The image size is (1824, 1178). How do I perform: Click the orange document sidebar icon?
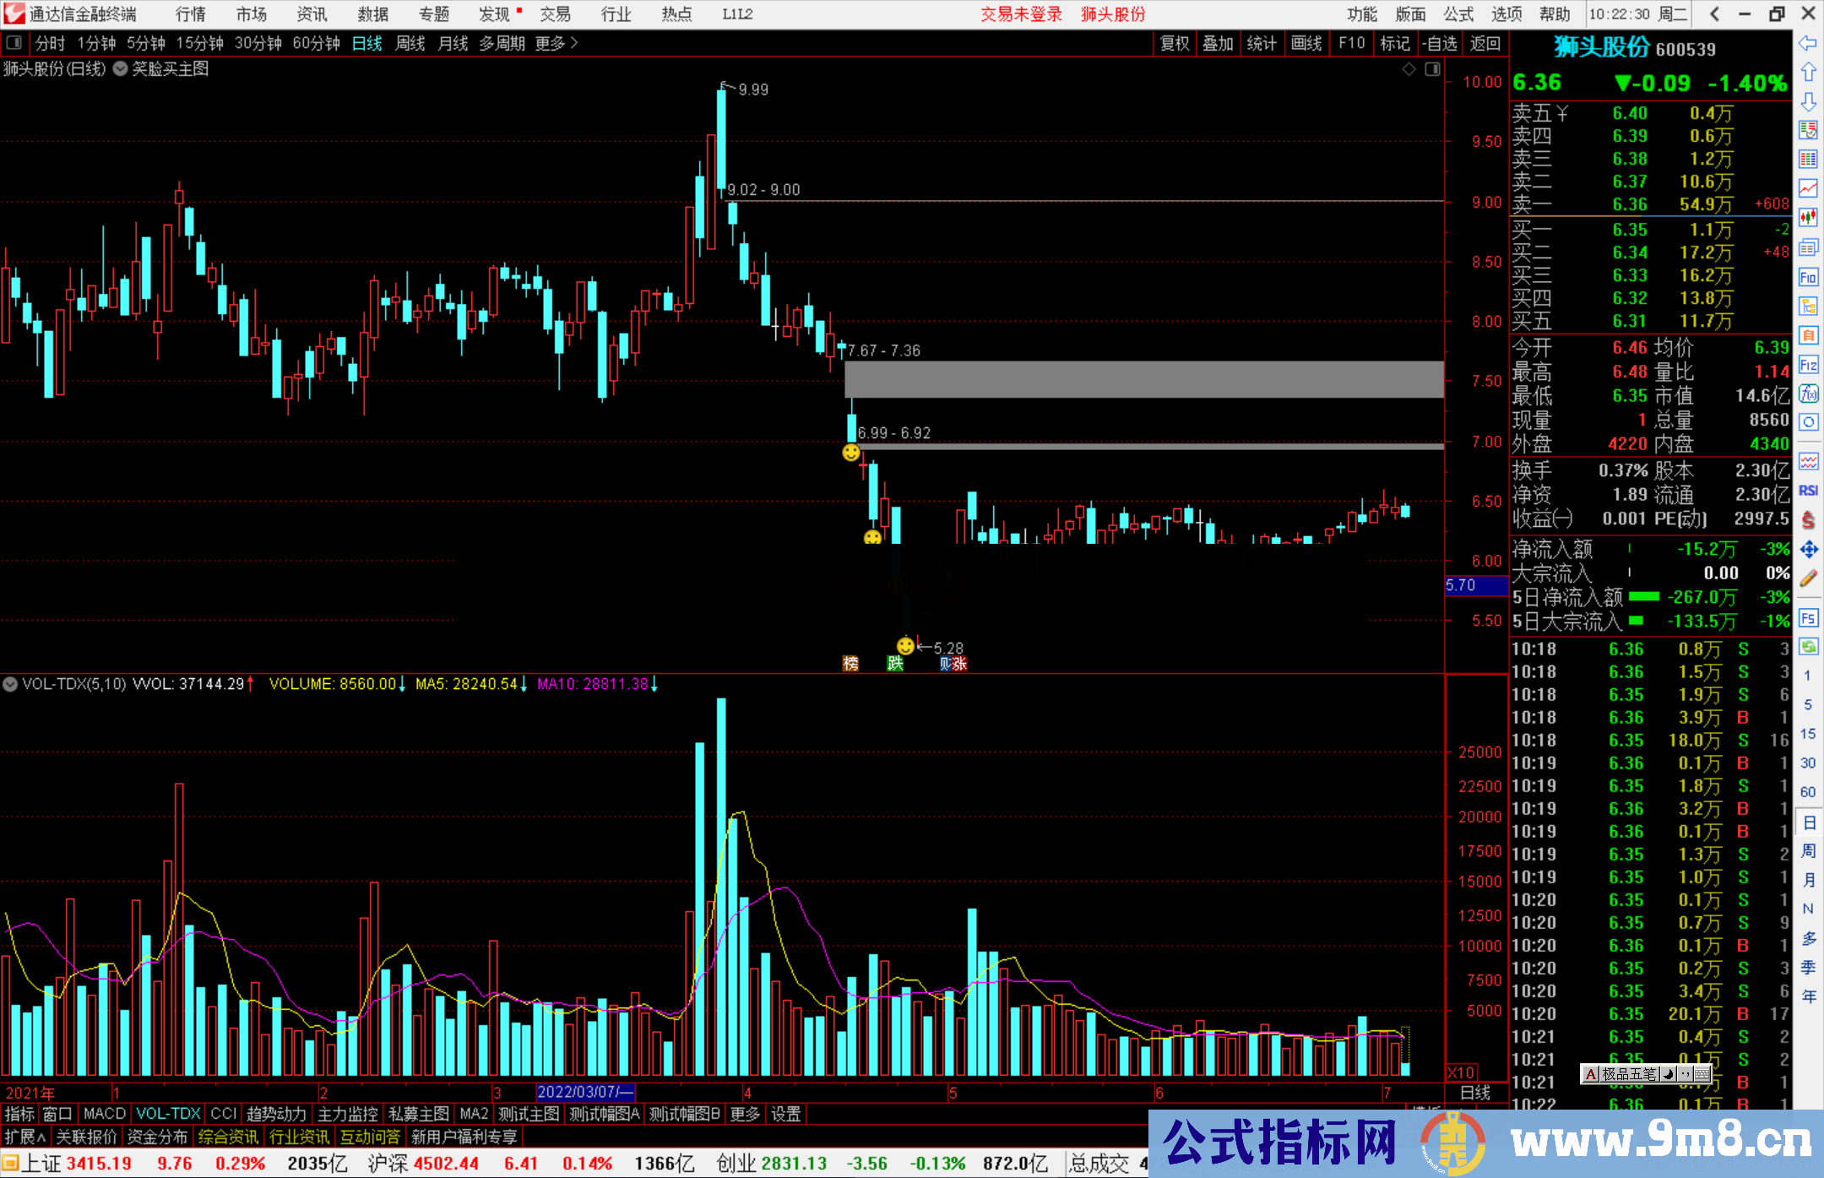click(x=1808, y=335)
